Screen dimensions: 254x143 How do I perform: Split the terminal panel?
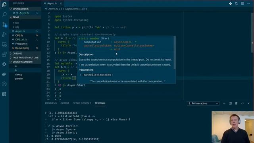(x=230, y=103)
